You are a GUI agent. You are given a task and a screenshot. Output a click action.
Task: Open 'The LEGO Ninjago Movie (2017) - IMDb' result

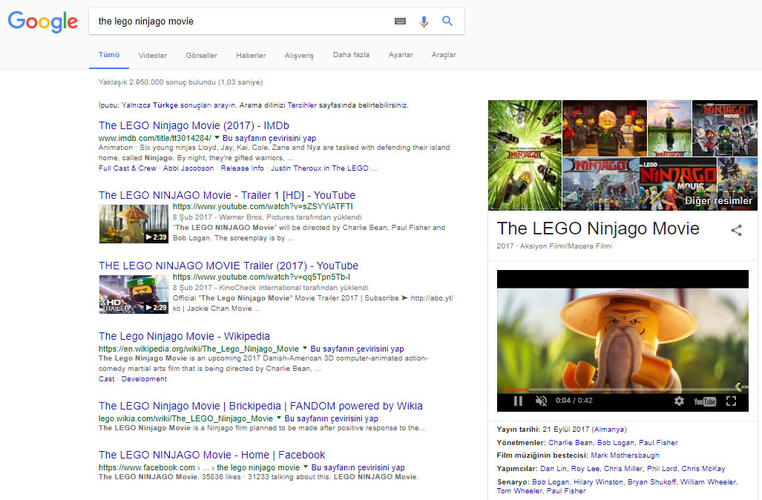coord(194,126)
